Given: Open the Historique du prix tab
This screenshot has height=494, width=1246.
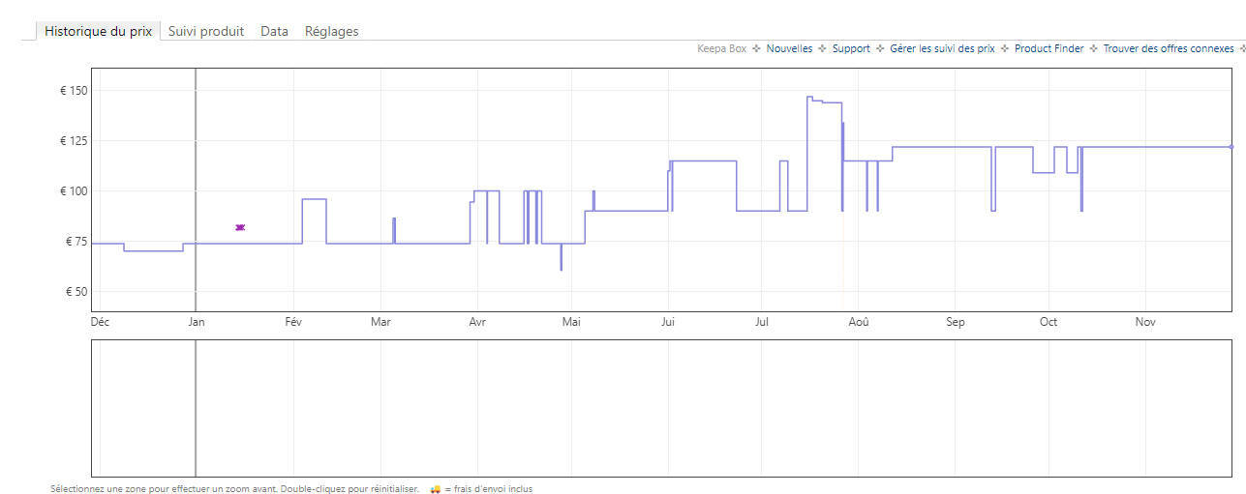Looking at the screenshot, I should [99, 31].
